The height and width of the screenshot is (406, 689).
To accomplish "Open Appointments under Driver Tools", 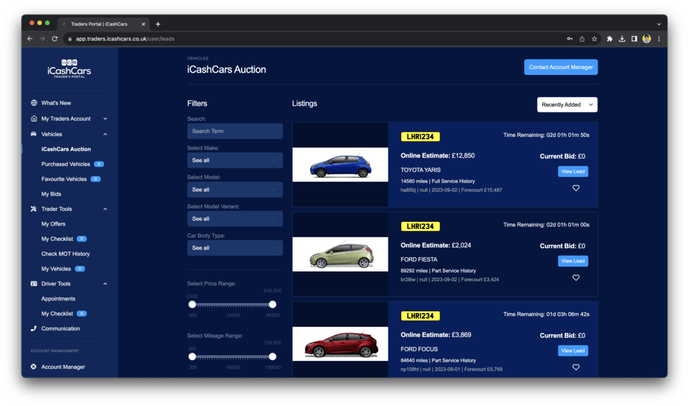I will point(58,299).
